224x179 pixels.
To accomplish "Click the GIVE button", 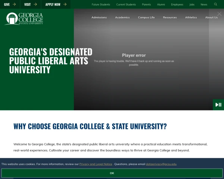I will tap(10, 4).
